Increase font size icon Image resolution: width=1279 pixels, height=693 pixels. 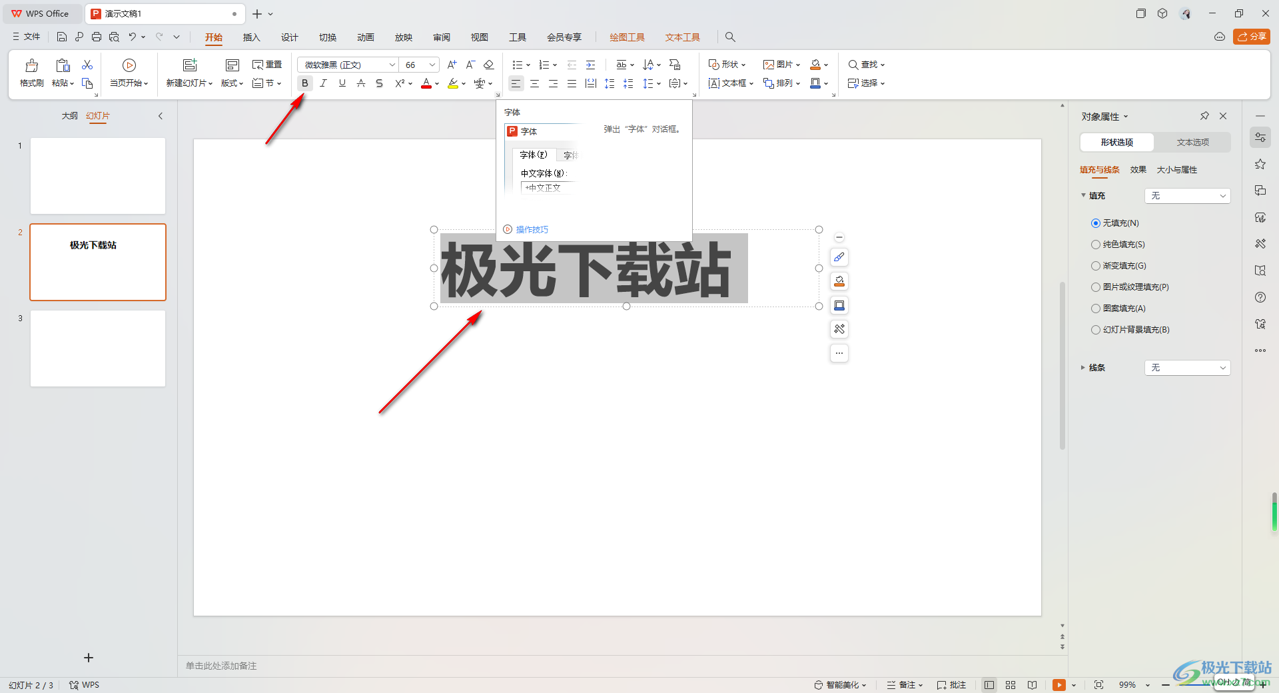[x=452, y=65]
